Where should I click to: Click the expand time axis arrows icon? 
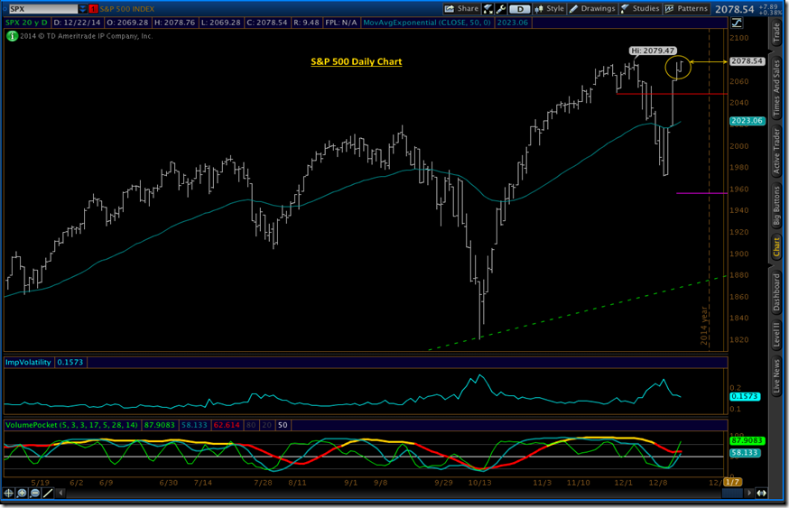point(762,493)
